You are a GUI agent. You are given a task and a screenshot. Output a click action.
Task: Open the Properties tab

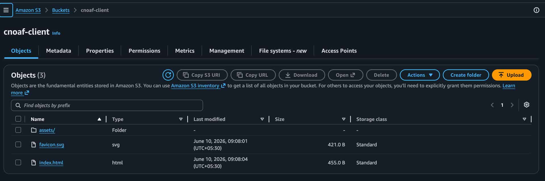100,51
